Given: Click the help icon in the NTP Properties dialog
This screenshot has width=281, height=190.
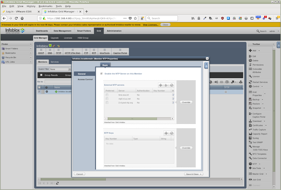Looking at the screenshot, I should click(206, 67).
